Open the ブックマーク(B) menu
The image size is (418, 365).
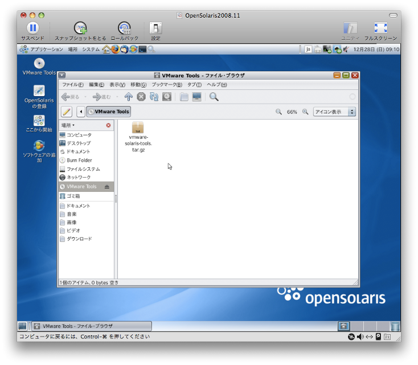click(x=167, y=85)
